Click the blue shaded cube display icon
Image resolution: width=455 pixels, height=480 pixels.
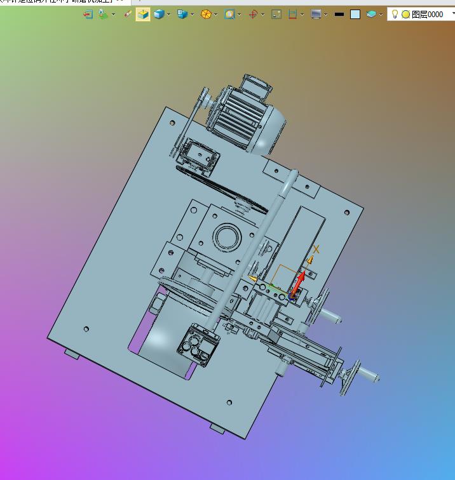(x=159, y=14)
